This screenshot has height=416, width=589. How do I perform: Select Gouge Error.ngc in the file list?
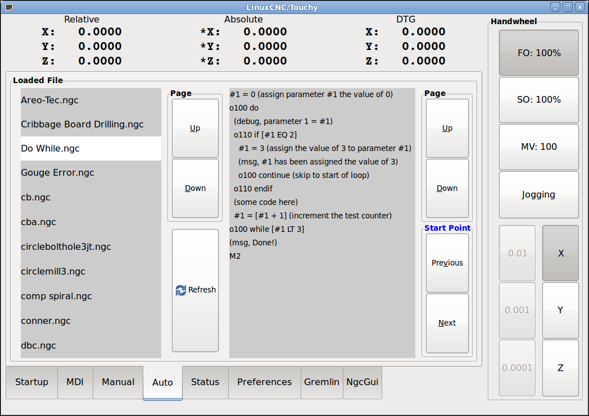point(91,172)
